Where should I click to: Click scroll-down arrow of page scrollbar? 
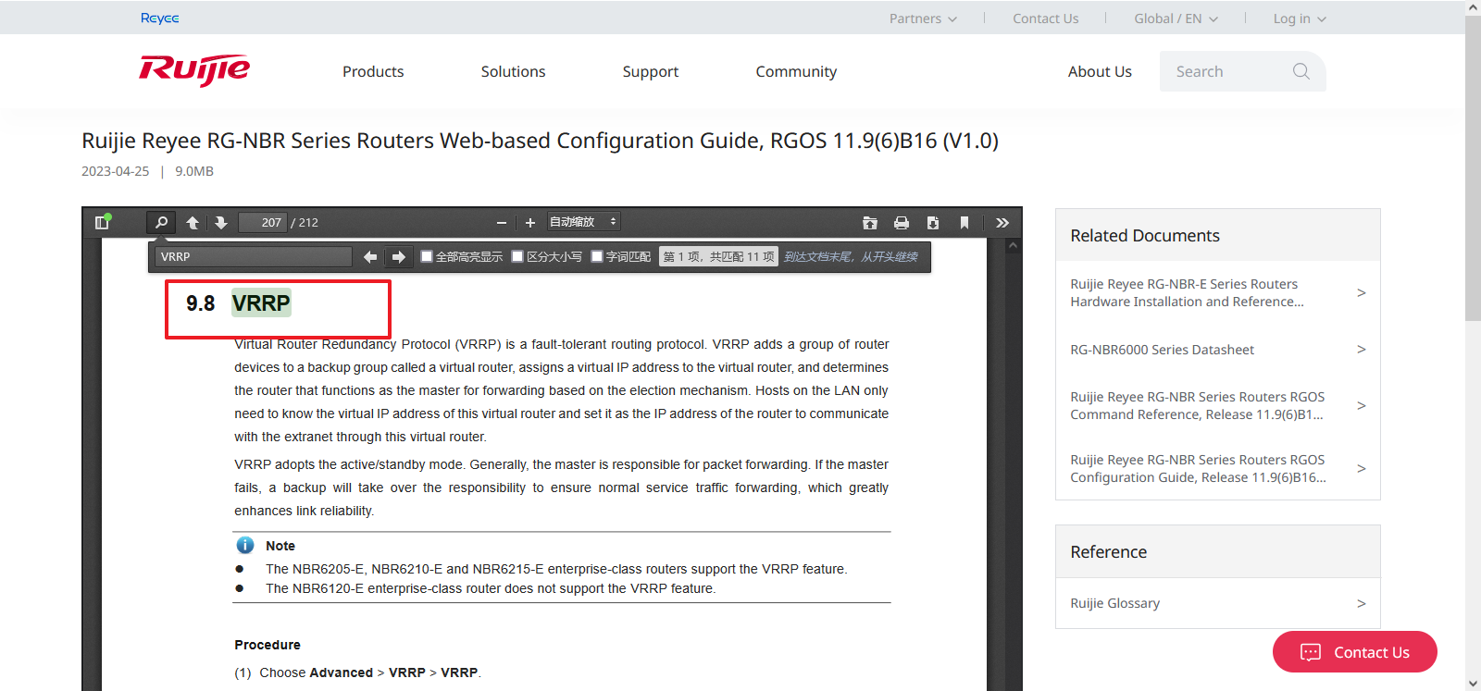pos(1473,684)
